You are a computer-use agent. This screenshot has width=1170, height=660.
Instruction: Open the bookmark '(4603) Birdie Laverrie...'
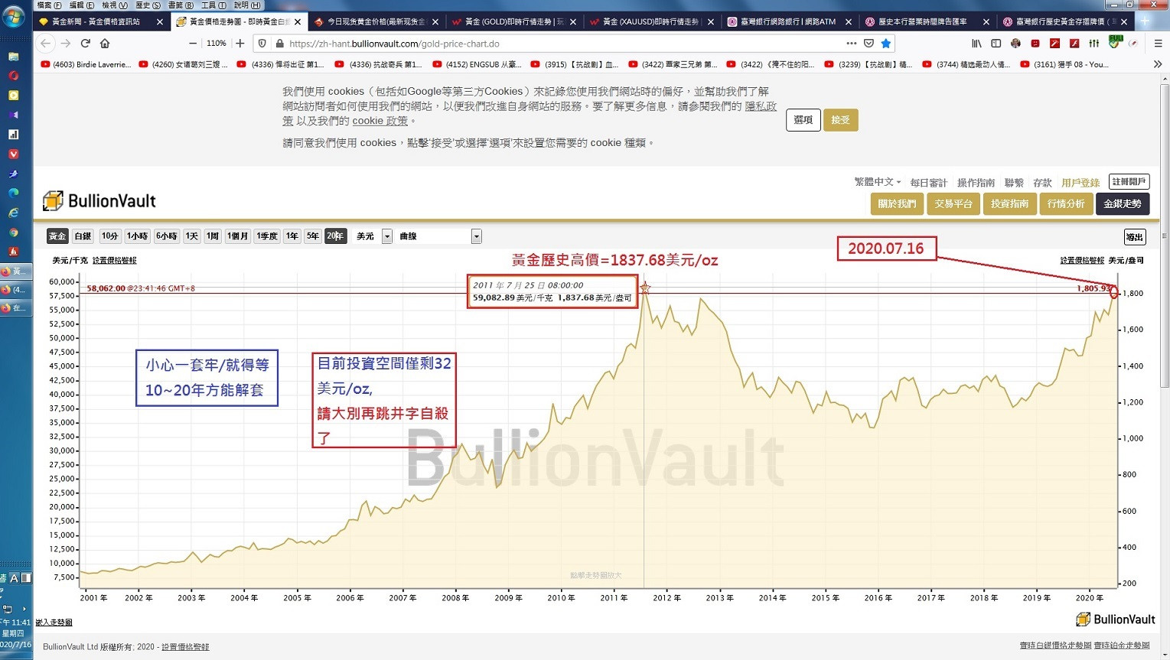(86, 64)
